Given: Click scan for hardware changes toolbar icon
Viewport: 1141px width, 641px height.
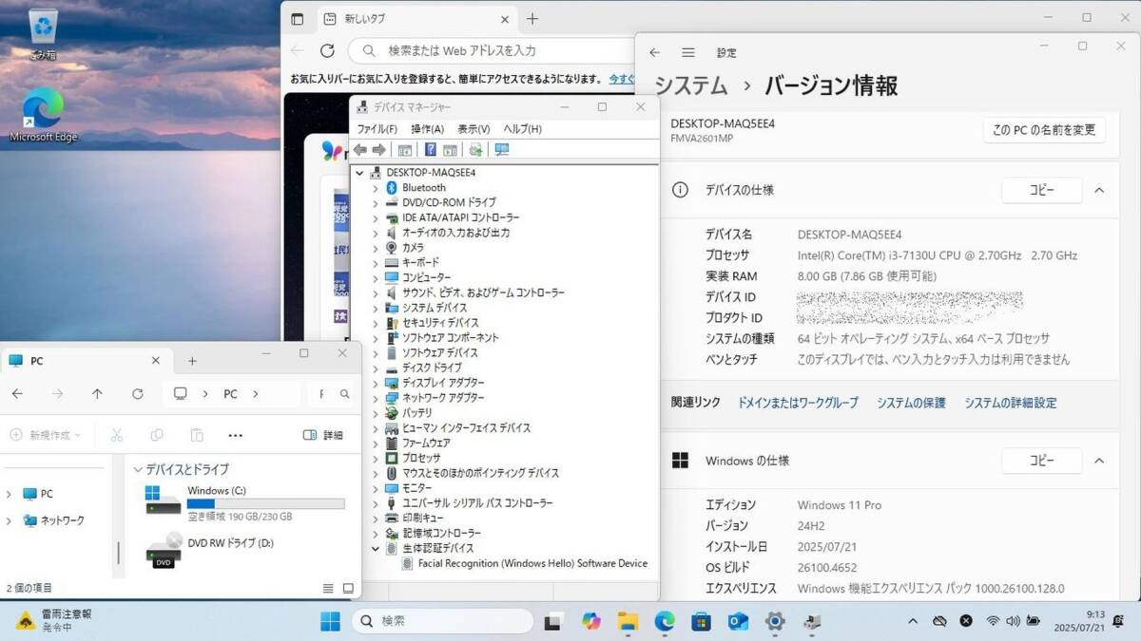Looking at the screenshot, I should [x=475, y=150].
